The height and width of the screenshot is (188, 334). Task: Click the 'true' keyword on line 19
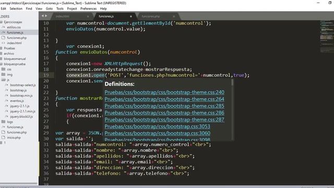[238, 75]
